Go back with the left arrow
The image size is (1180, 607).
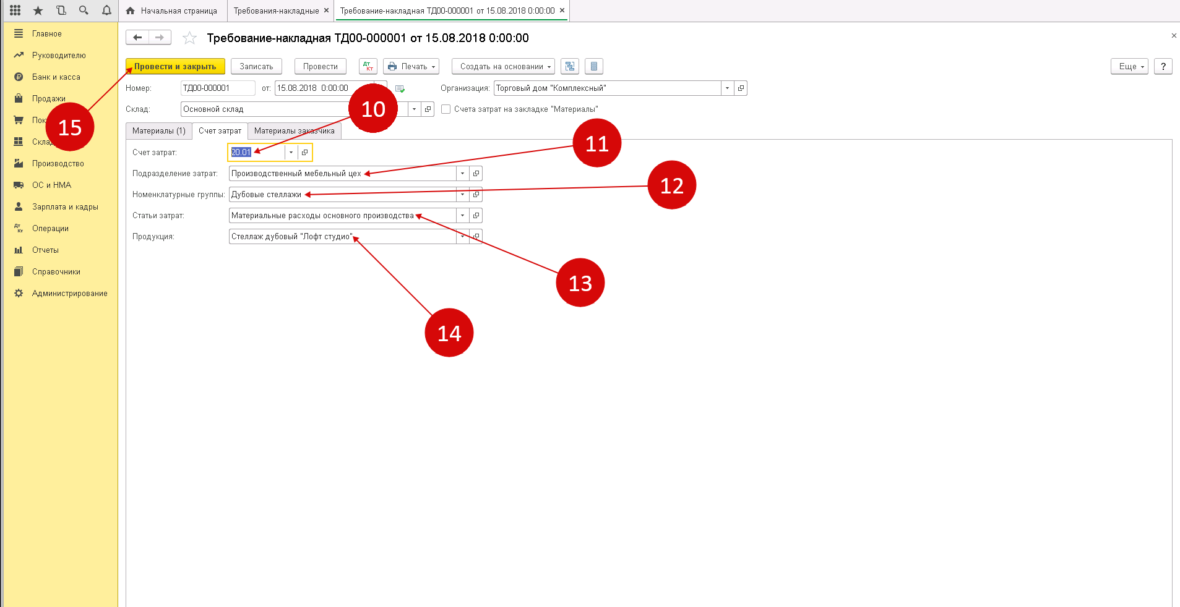tap(137, 38)
